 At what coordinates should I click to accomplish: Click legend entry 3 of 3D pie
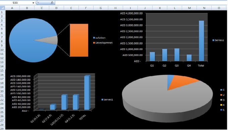(x=222, y=100)
